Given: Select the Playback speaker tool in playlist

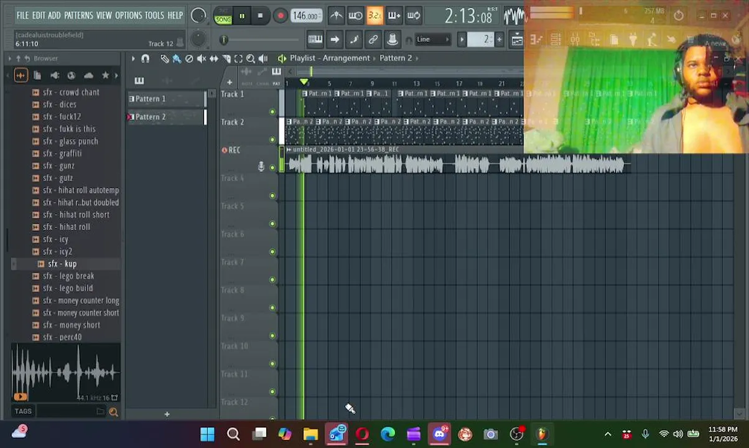Looking at the screenshot, I should coord(263,58).
